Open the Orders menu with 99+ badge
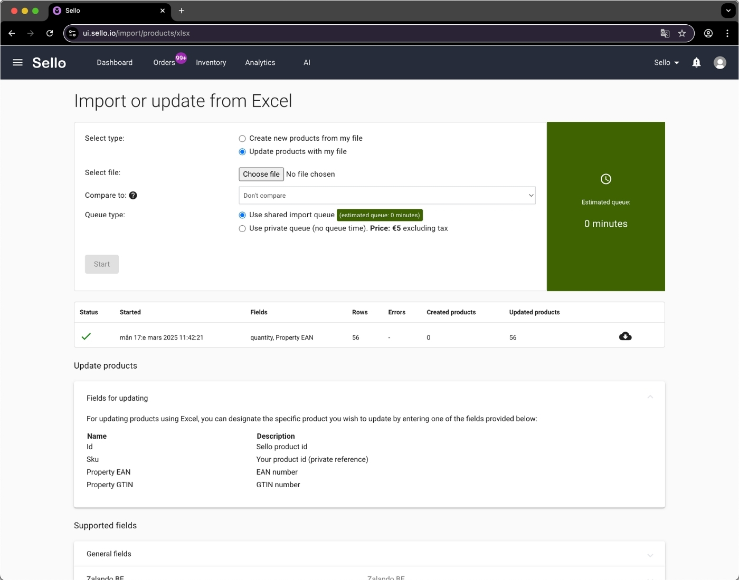 point(164,62)
